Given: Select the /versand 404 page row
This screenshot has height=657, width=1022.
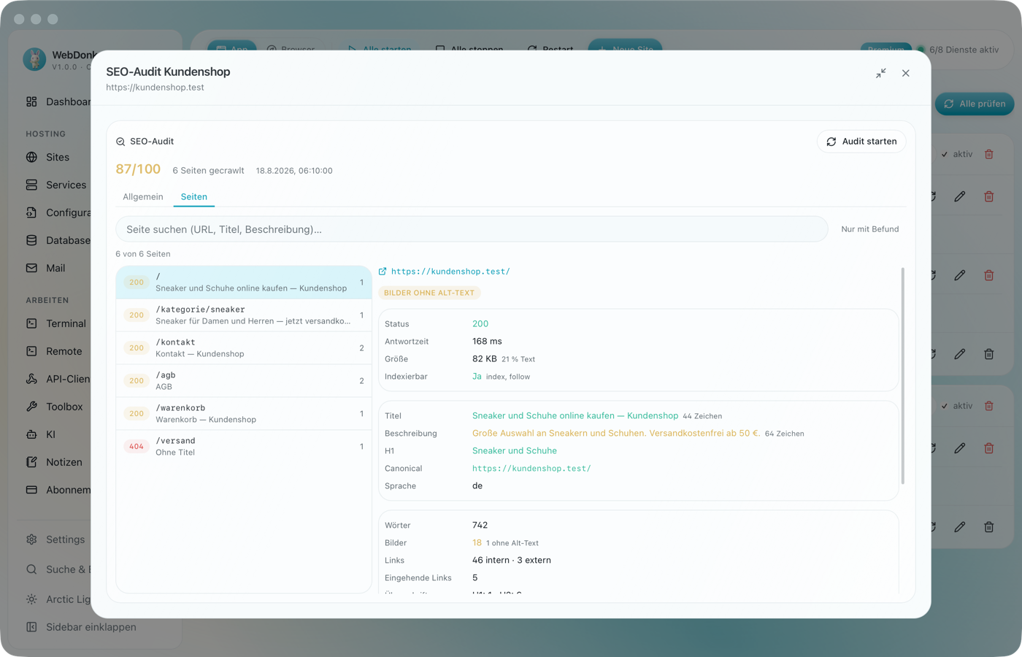Looking at the screenshot, I should 244,447.
